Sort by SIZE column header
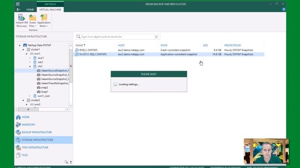The width and height of the screenshot is (300, 168). click(x=205, y=45)
